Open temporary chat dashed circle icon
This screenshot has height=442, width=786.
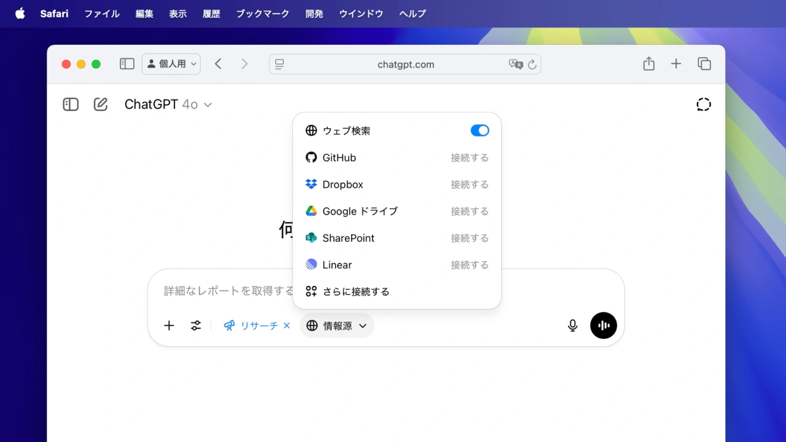tap(703, 104)
